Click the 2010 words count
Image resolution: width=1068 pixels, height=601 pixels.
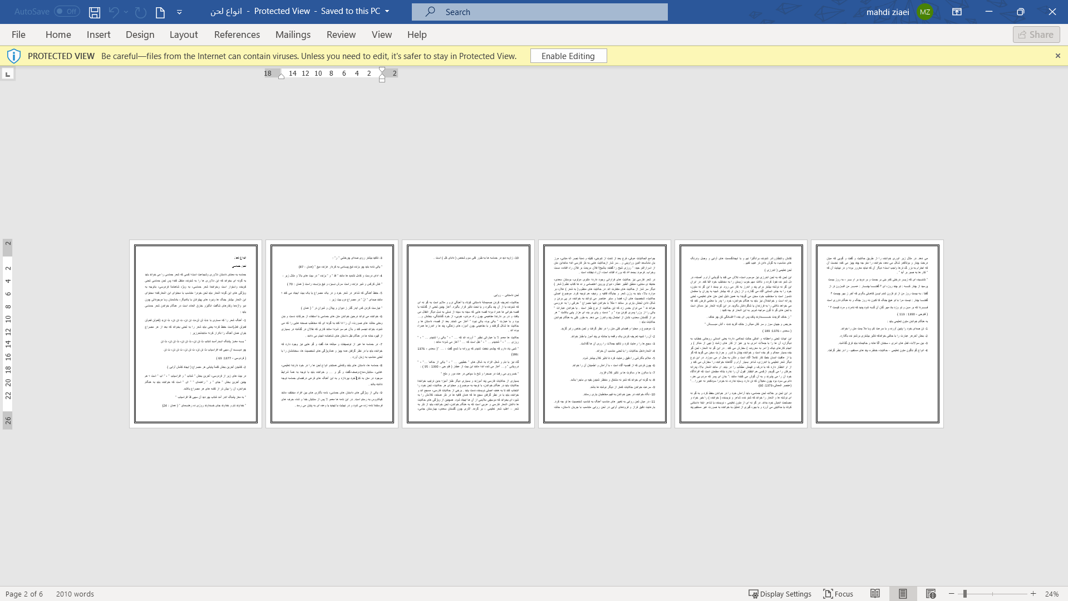tap(75, 594)
